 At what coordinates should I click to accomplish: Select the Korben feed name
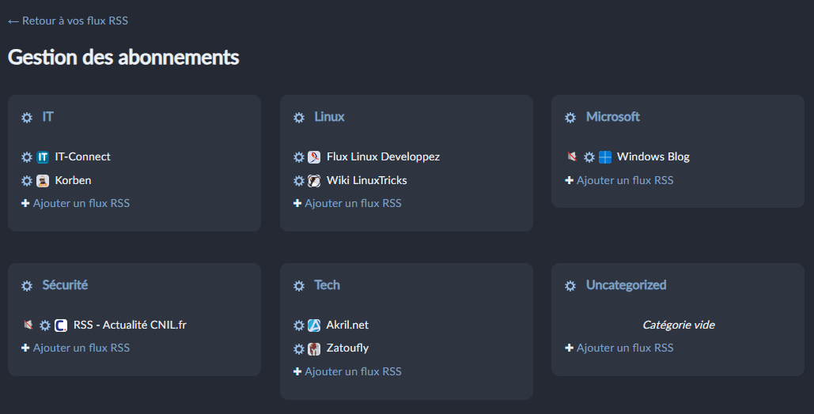74,180
